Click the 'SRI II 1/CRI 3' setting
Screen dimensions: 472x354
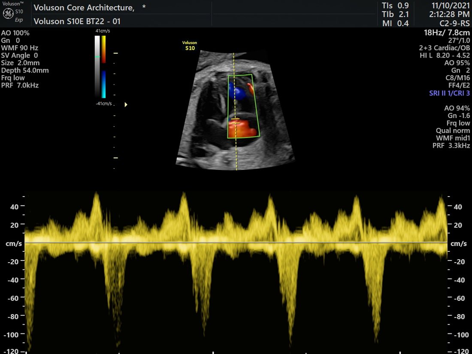click(x=449, y=93)
